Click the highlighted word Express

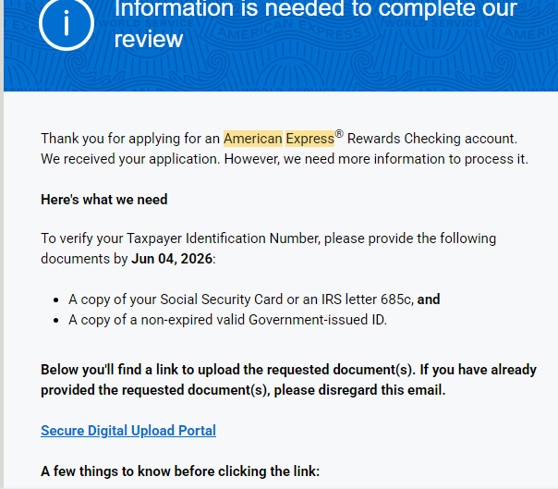pos(310,139)
